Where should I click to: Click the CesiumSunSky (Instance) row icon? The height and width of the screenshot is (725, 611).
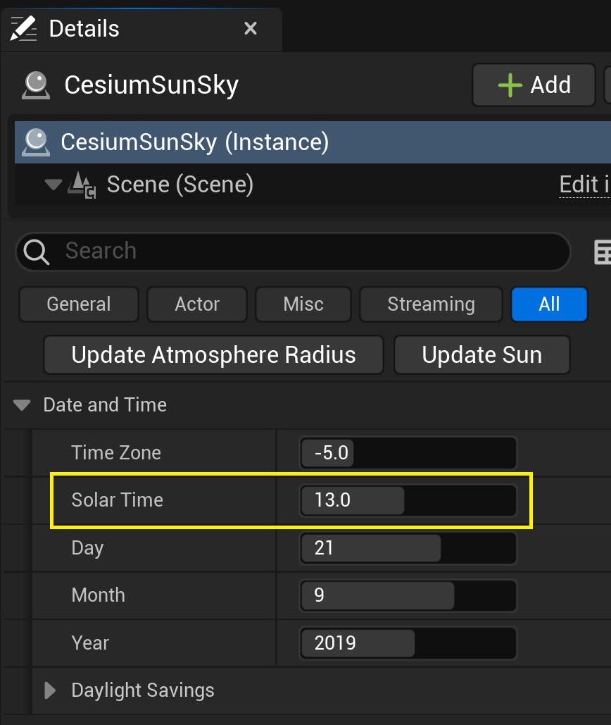pyautogui.click(x=36, y=142)
